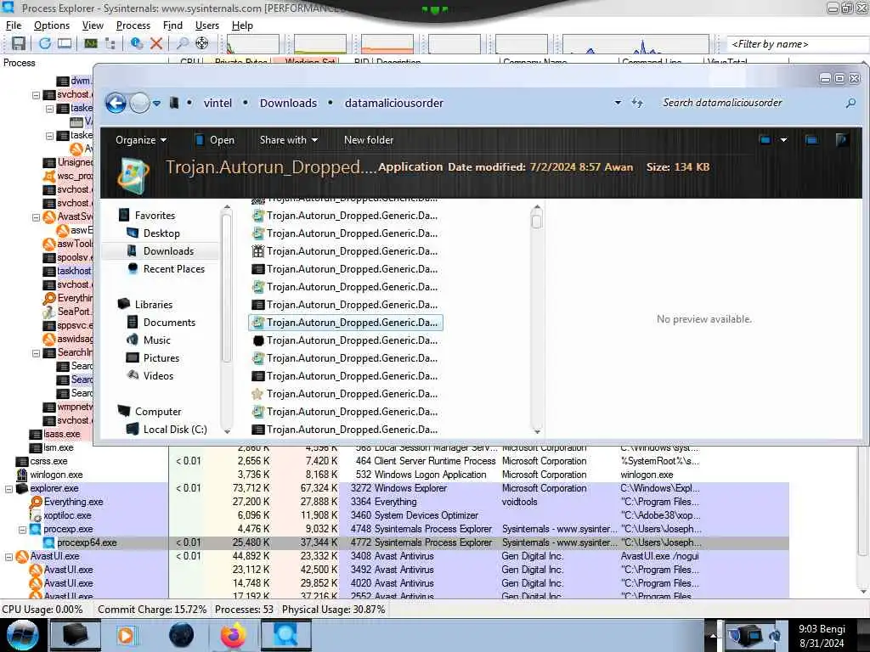The image size is (870, 652).
Task: Click the show preview pane icon
Action: pyautogui.click(x=811, y=140)
